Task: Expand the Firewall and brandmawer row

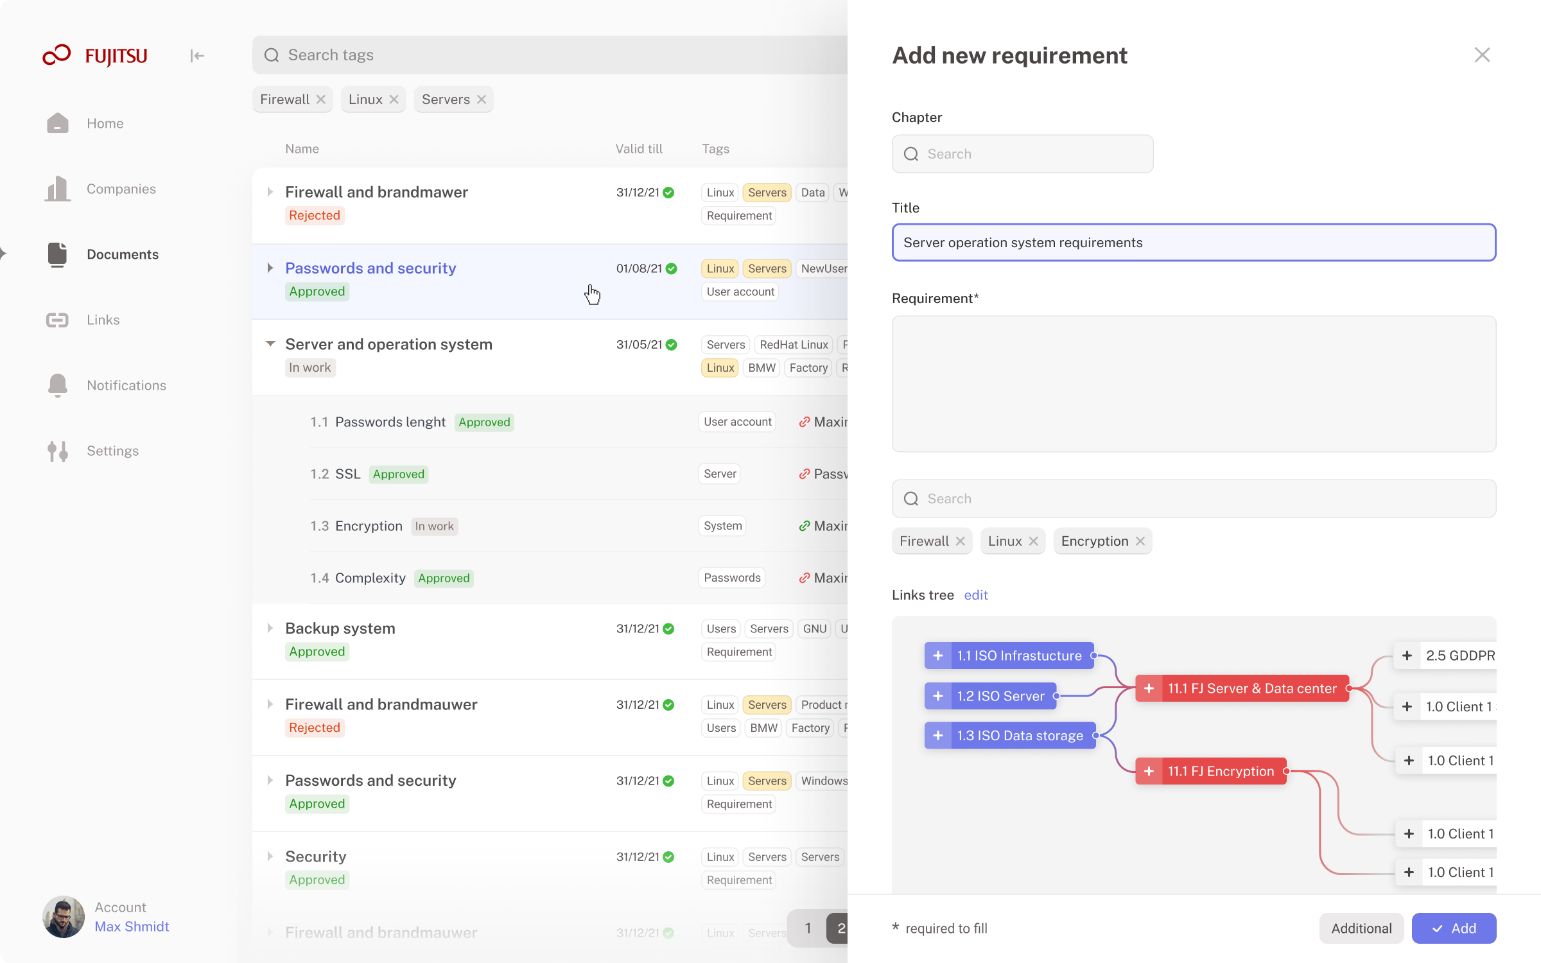Action: [x=270, y=192]
